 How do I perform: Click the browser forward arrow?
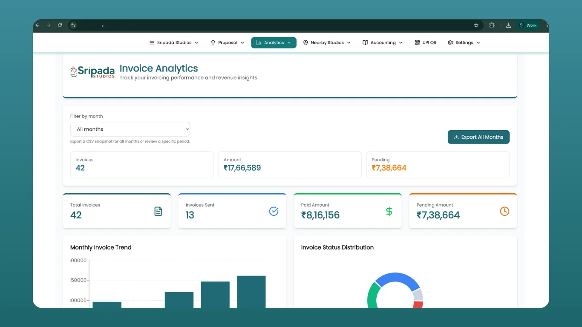[x=49, y=26]
